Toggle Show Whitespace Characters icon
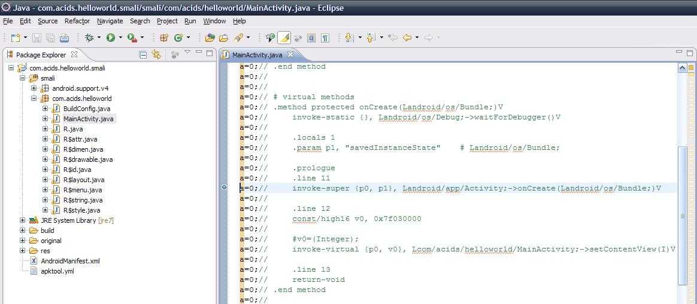The image size is (697, 304). pos(325,38)
